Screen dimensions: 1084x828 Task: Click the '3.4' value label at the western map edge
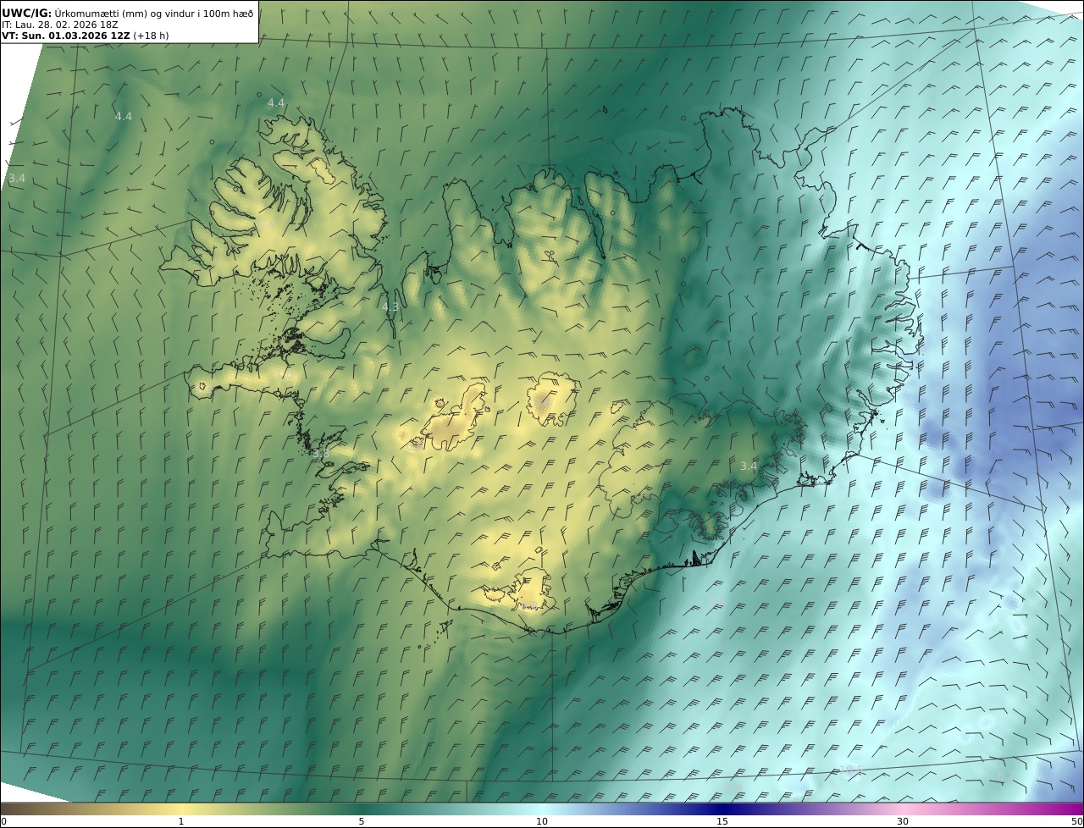pyautogui.click(x=17, y=178)
